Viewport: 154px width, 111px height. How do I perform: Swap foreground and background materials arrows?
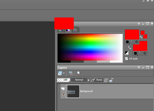coord(130,48)
